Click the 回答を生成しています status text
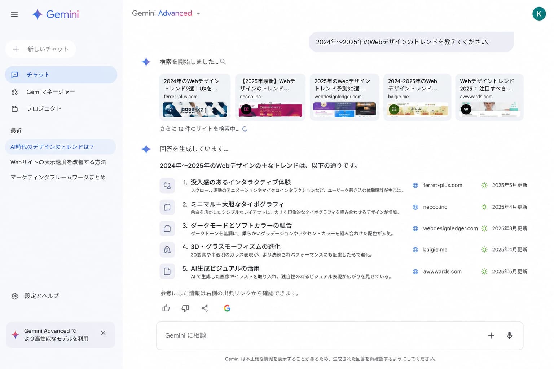The height and width of the screenshot is (369, 554). (x=194, y=149)
